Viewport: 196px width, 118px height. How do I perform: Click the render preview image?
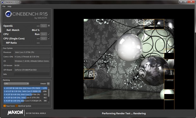[129, 59]
